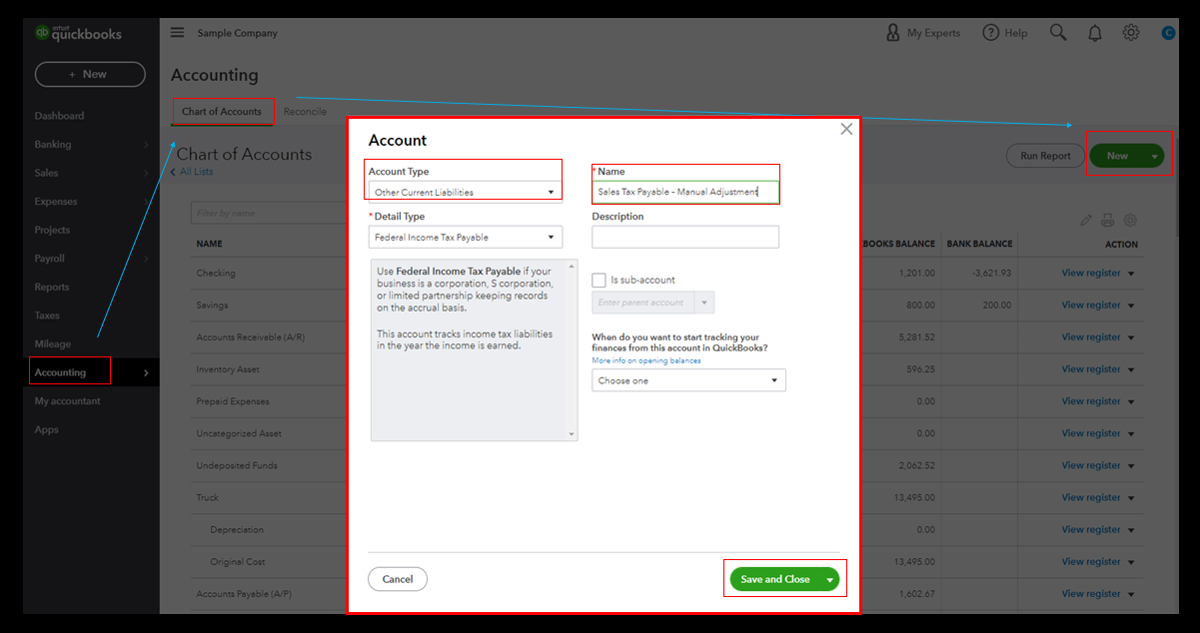Click the Name field in the Account dialog

685,192
